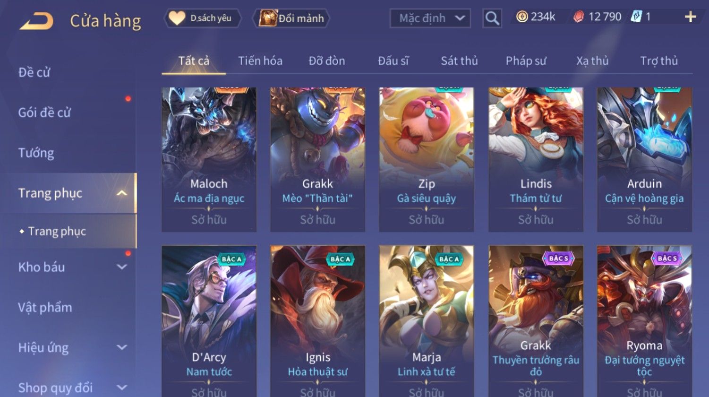709x397 pixels.
Task: Tap the plus icon to add currency
Action: point(690,17)
